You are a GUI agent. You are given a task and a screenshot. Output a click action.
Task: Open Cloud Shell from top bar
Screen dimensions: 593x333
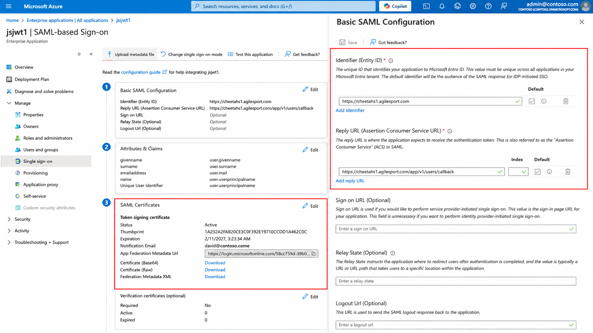pyautogui.click(x=426, y=6)
